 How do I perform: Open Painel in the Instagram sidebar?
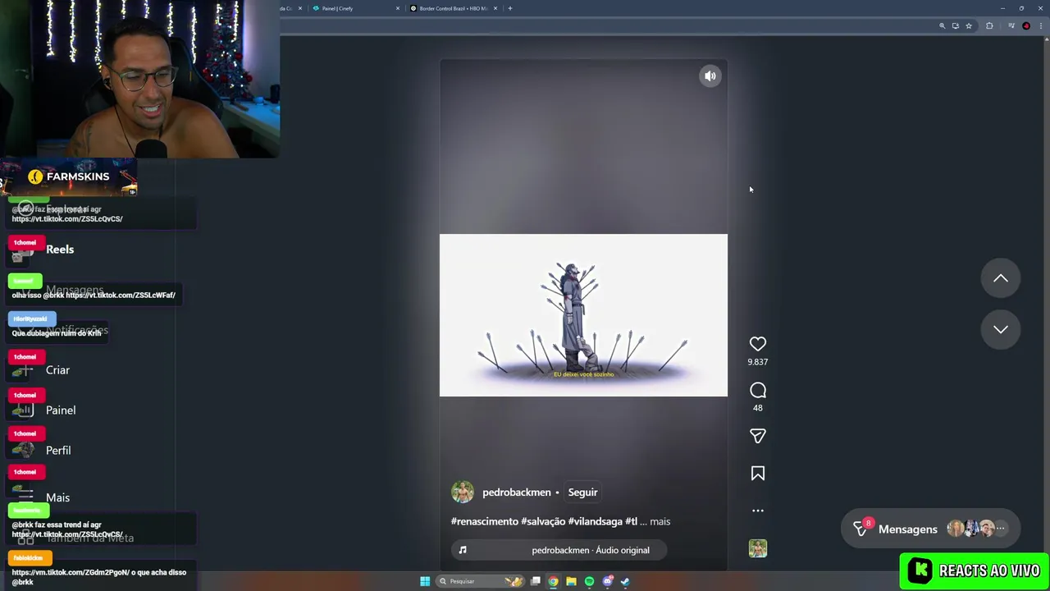coord(61,410)
